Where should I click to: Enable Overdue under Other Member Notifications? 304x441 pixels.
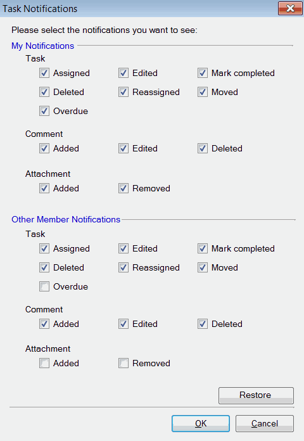pos(44,286)
